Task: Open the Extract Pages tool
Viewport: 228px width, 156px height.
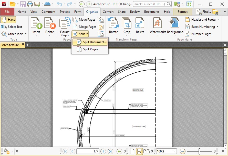Action: tap(65, 27)
